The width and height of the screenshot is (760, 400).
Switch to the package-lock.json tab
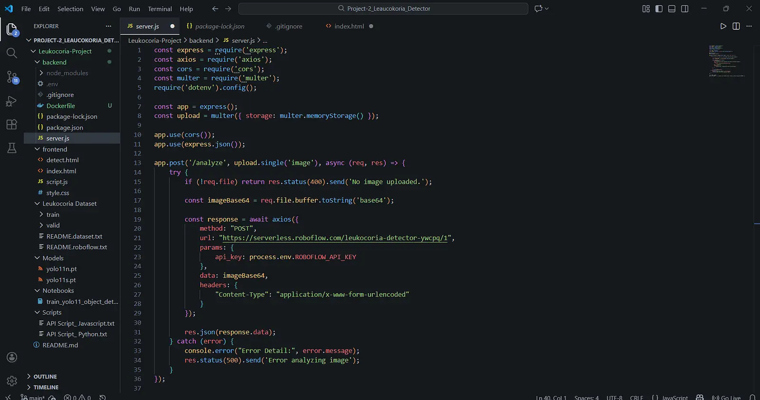(x=219, y=26)
